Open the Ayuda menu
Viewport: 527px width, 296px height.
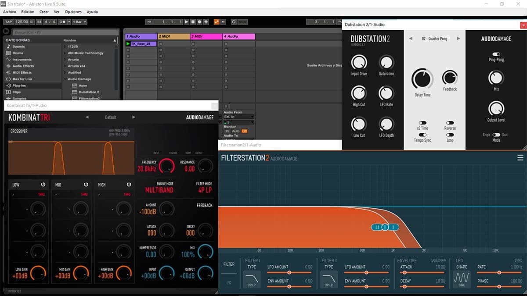[x=92, y=12]
